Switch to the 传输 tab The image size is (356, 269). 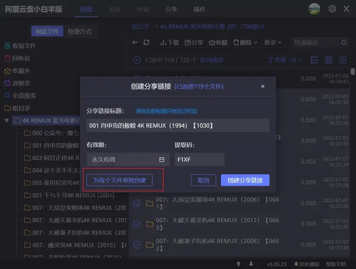click(143, 9)
